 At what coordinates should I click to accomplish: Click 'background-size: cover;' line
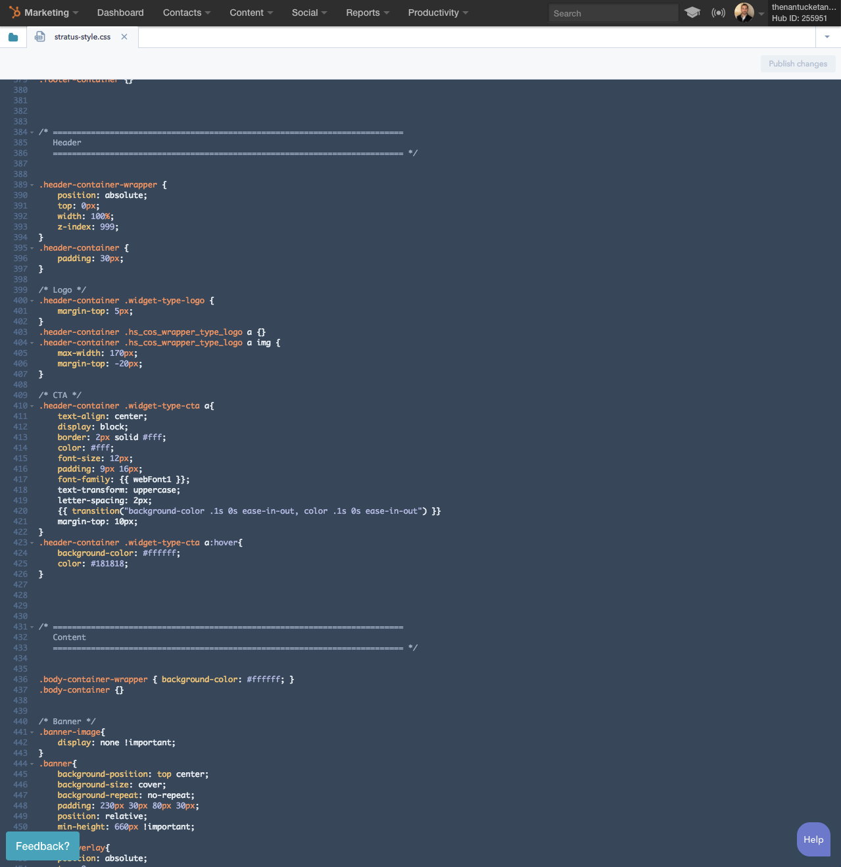click(x=112, y=785)
